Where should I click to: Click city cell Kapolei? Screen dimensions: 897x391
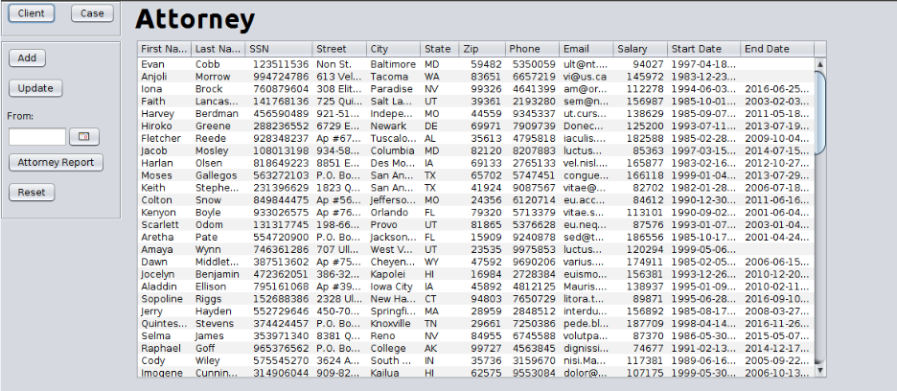click(x=388, y=274)
